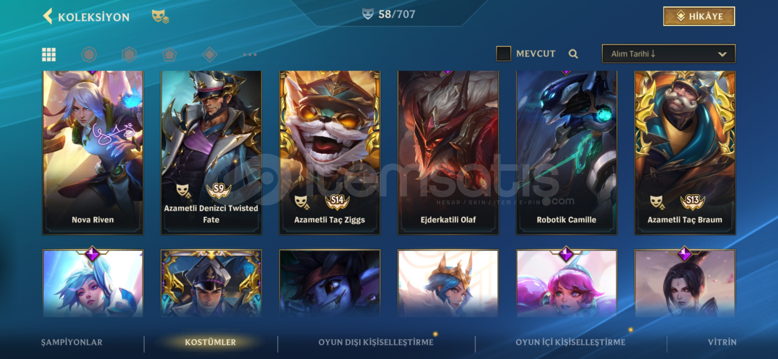The image size is (778, 359).
Task: Open Oyun Dışı Kişiselleştirme tab
Action: [x=376, y=342]
